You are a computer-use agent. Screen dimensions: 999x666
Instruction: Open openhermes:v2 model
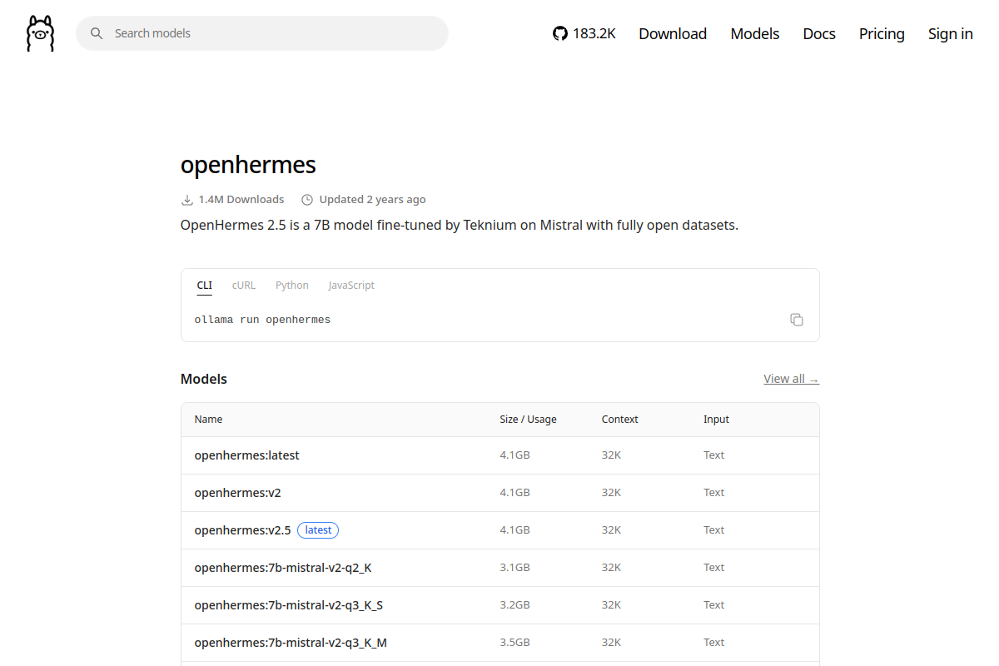[x=238, y=493]
